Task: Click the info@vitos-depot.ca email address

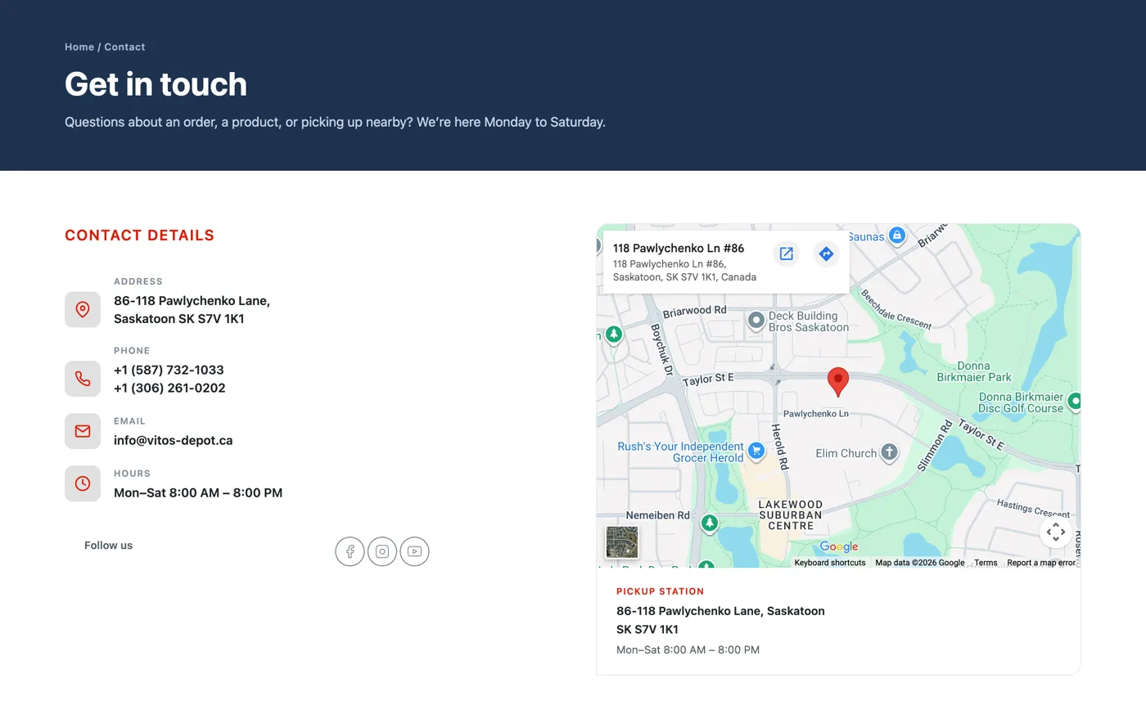Action: pos(174,440)
